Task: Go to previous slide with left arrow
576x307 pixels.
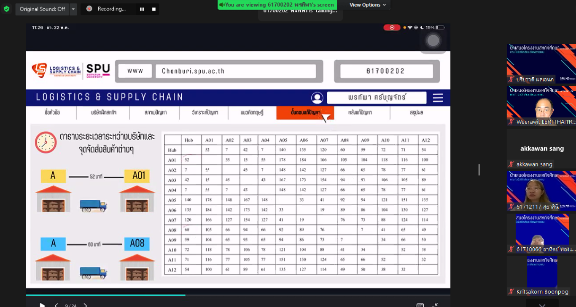Action: 57,305
